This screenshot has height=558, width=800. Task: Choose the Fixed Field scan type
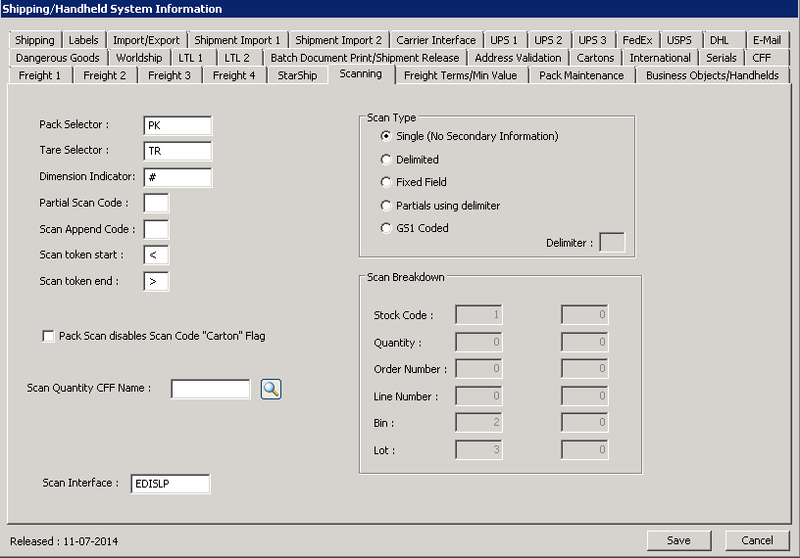(386, 182)
